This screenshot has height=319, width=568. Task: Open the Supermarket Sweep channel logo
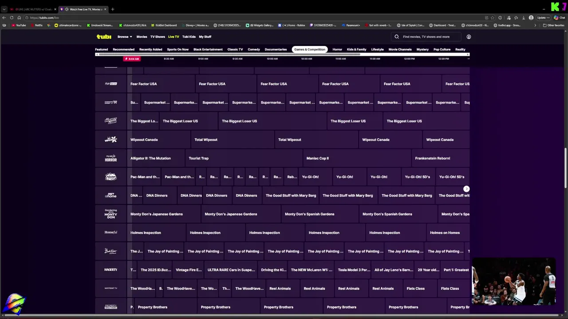point(111,102)
